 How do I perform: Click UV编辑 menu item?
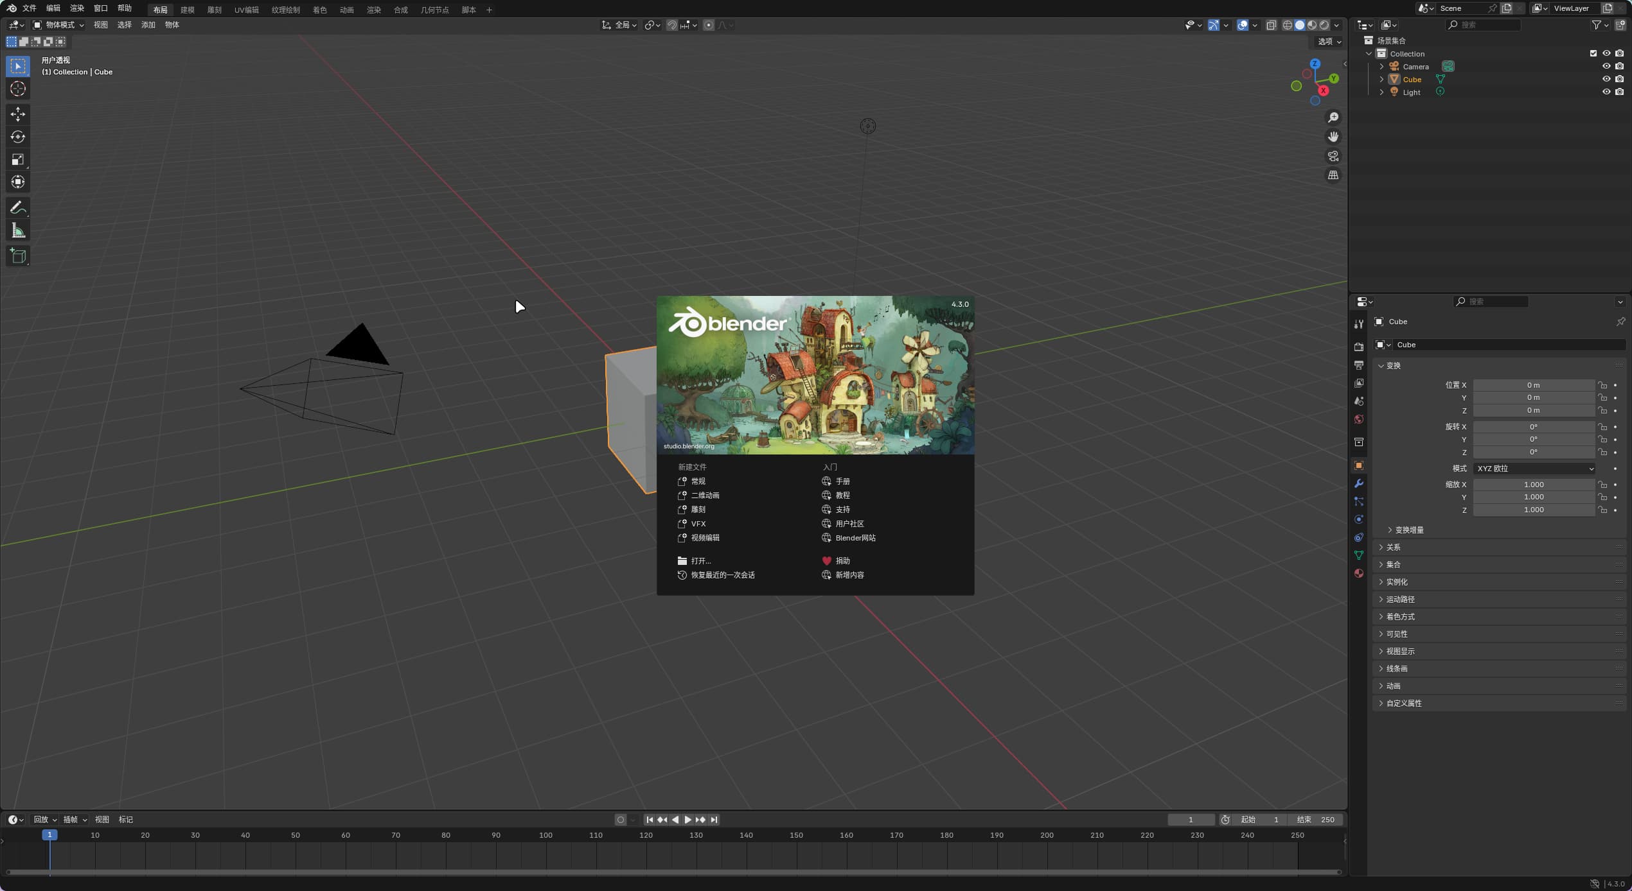(x=246, y=9)
